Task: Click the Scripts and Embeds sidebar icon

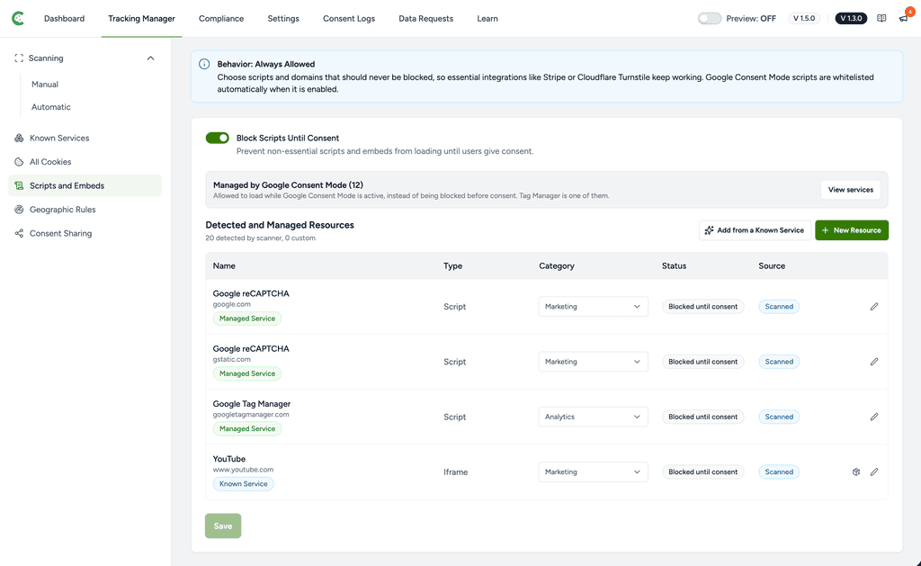Action: (19, 185)
